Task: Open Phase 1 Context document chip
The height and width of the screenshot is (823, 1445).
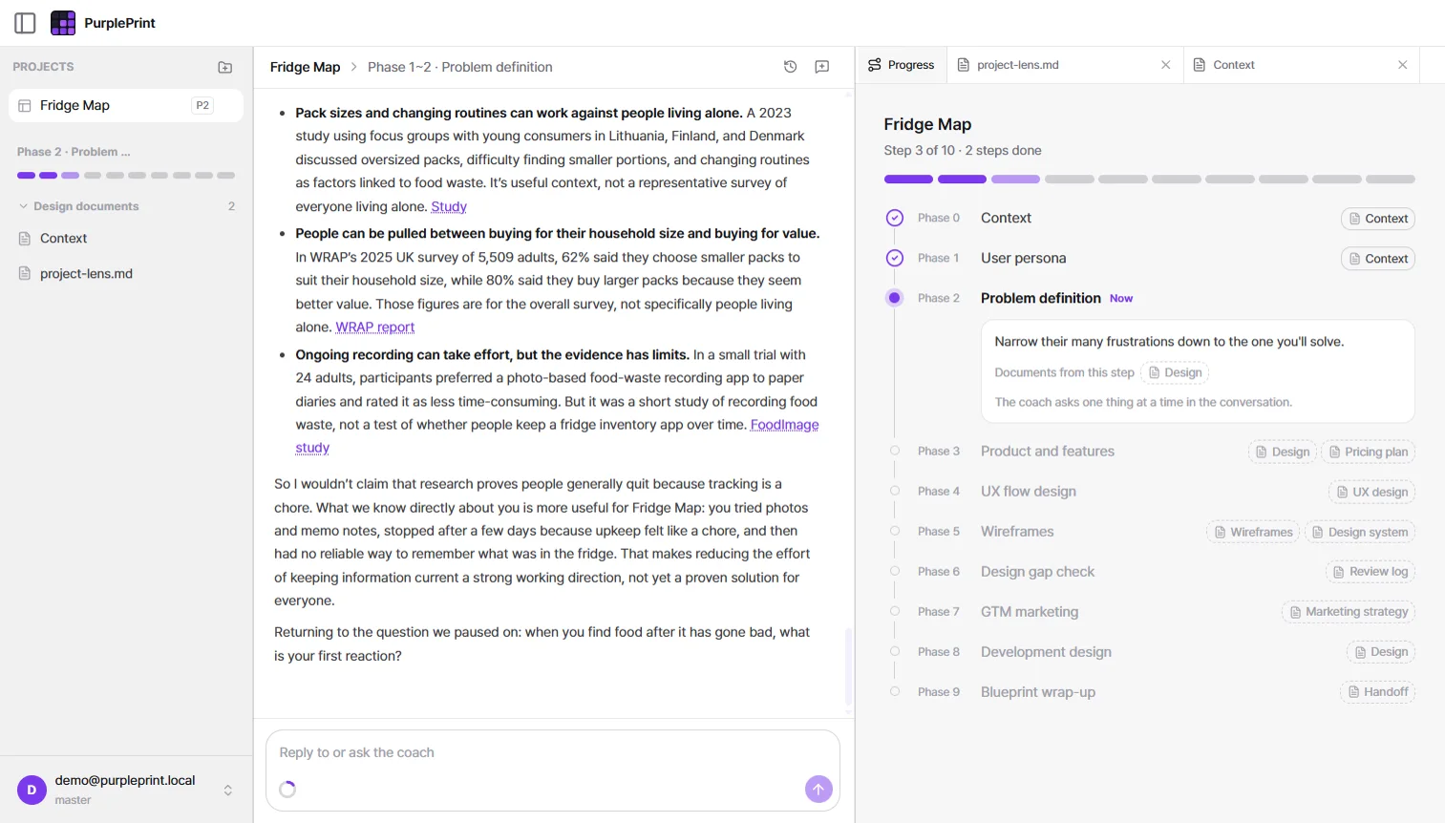Action: [1377, 259]
